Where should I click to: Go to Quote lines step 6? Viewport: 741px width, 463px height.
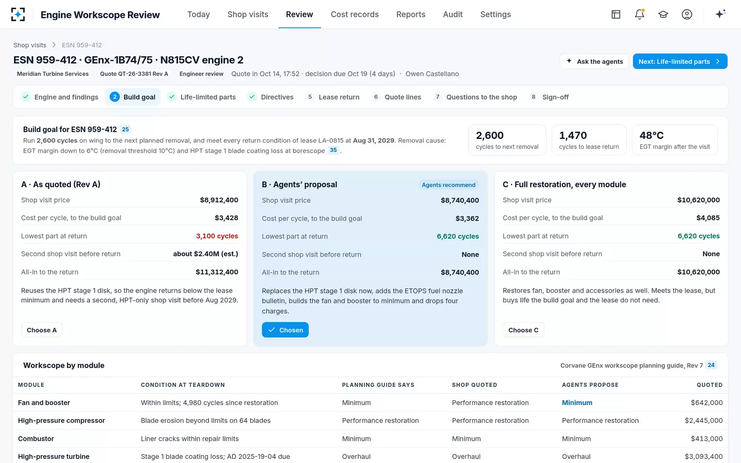pyautogui.click(x=397, y=97)
